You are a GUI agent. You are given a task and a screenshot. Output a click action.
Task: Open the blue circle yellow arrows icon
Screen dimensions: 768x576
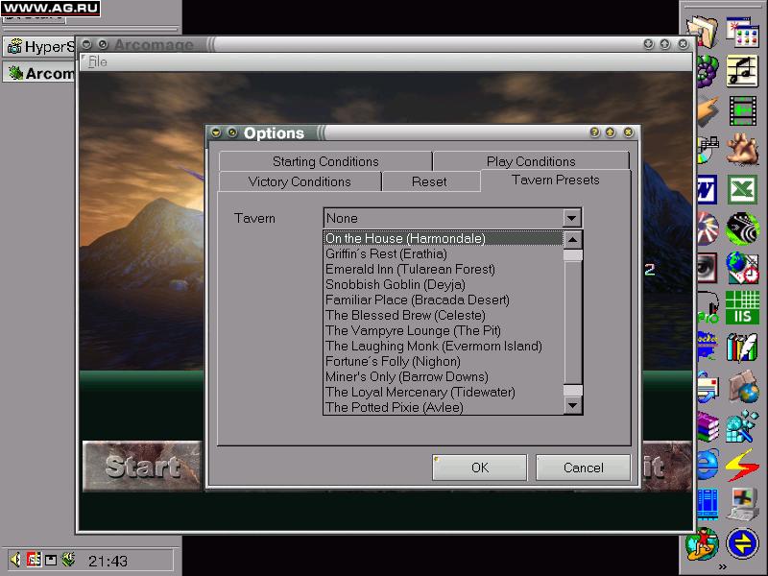pyautogui.click(x=742, y=543)
